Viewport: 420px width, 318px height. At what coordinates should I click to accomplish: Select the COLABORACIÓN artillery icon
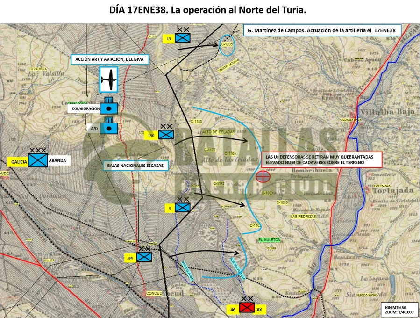(109, 105)
